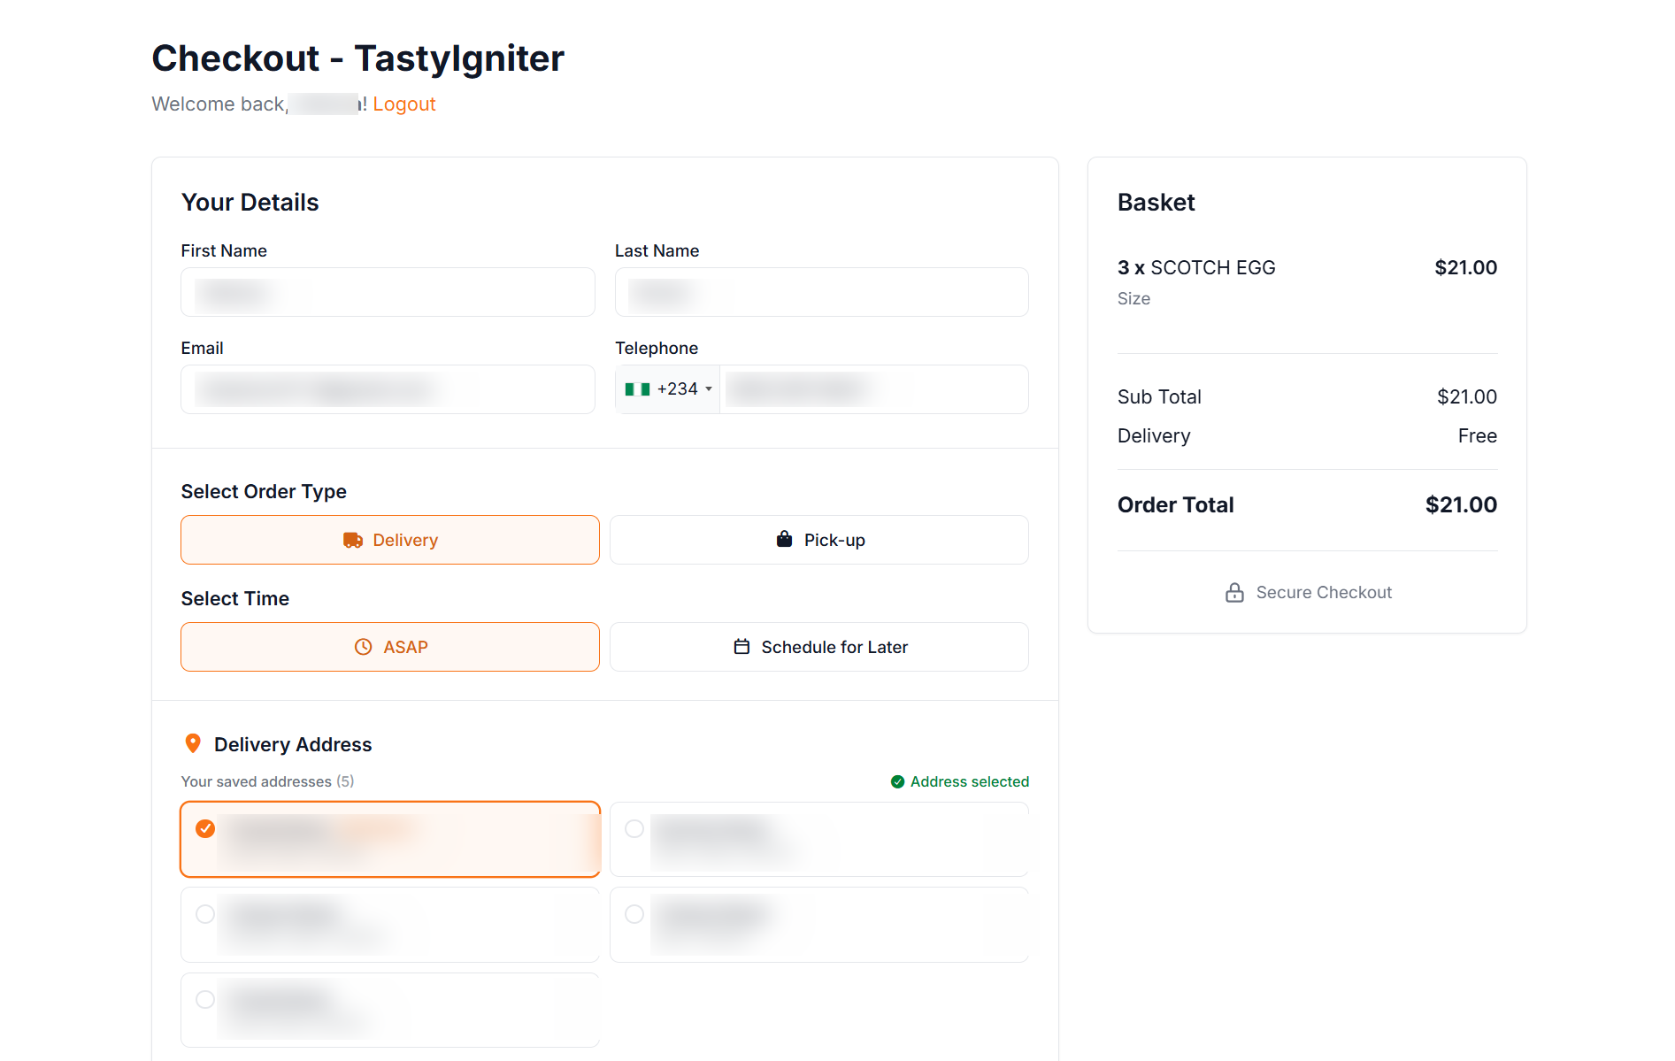Click the Secure Checkout padlock icon
The height and width of the screenshot is (1061, 1675).
pos(1234,593)
